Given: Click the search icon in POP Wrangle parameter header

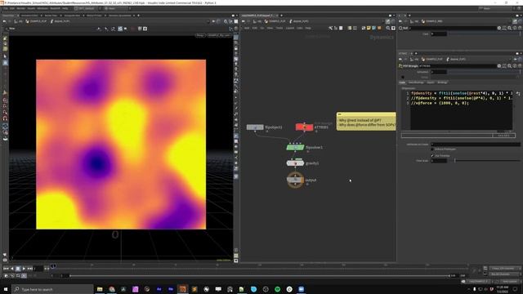Looking at the screenshot, I should click(x=509, y=66).
